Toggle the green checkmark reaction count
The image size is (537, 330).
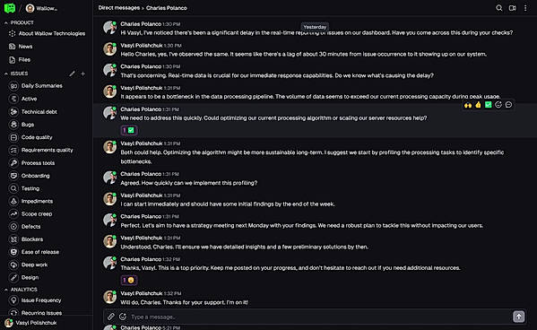(129, 130)
